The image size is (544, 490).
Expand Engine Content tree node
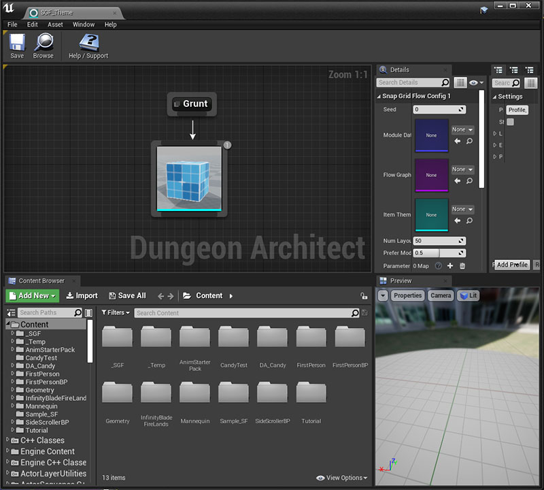pos(7,451)
